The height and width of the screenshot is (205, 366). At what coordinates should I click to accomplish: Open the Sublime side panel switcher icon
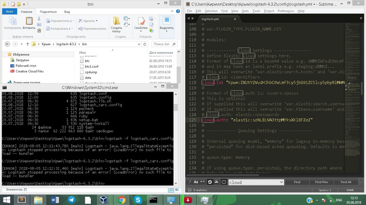[x=189, y=190]
